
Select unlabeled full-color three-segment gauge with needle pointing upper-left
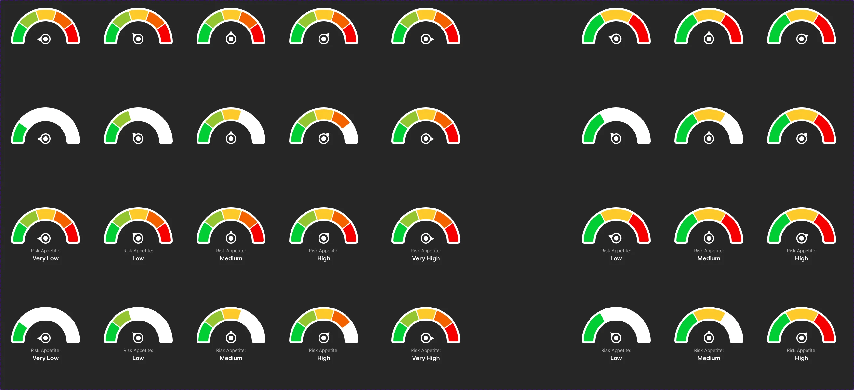[x=616, y=26]
